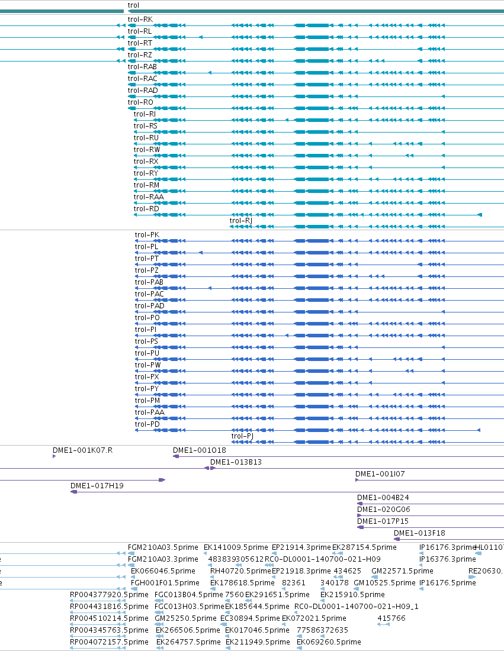Select the trol-PL protein label
The image size is (504, 651).
coord(147,247)
